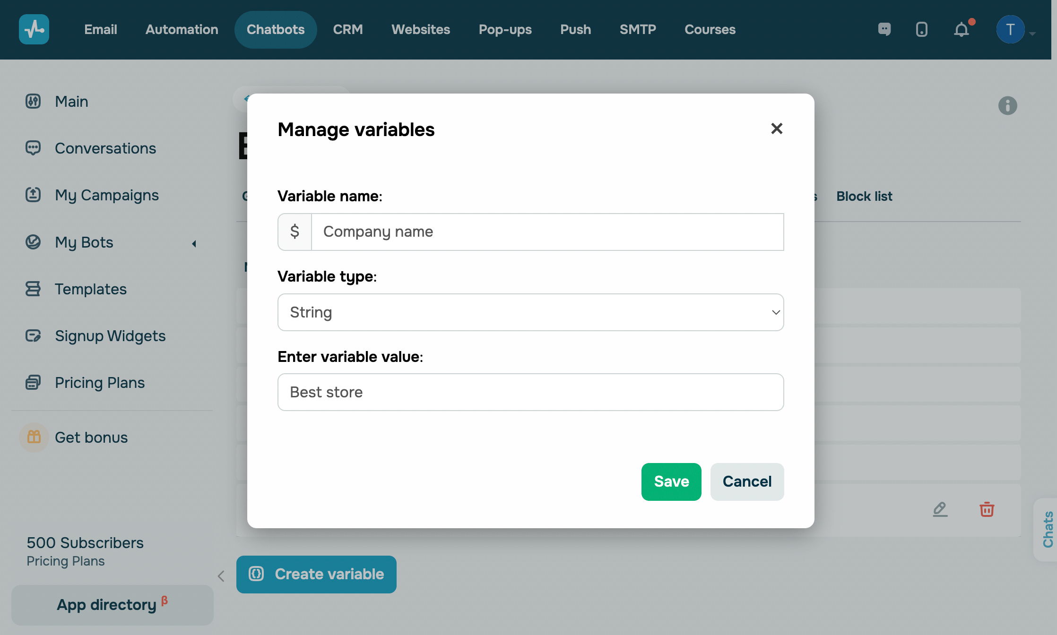The height and width of the screenshot is (635, 1057).
Task: Click the mobile device icon in header
Action: [921, 30]
